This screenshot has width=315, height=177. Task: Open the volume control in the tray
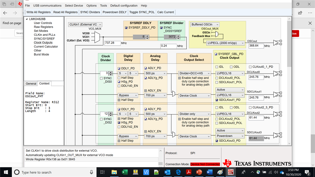[x=276, y=172]
